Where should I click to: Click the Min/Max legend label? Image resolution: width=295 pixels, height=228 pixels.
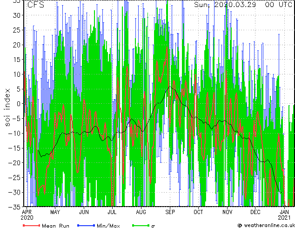pyautogui.click(x=108, y=226)
